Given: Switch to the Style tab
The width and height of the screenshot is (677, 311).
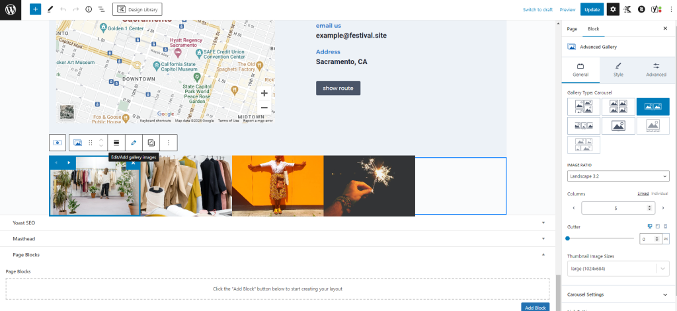Looking at the screenshot, I should pyautogui.click(x=618, y=69).
